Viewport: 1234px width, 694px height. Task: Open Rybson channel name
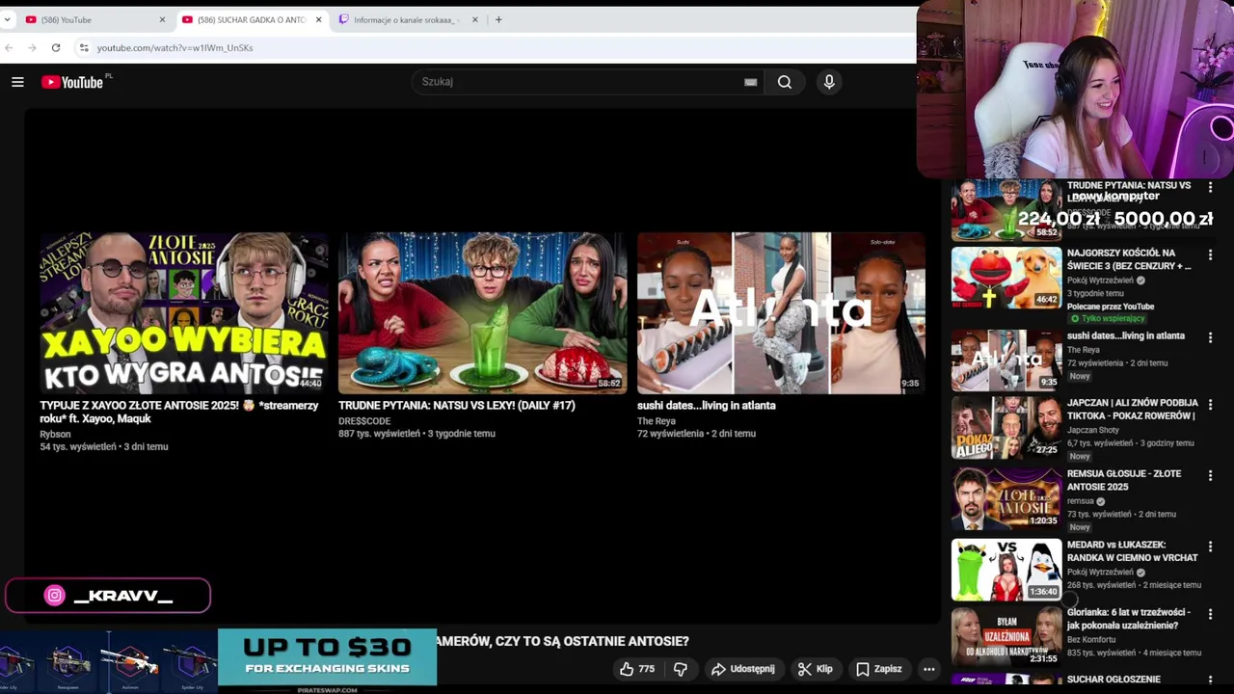coord(55,435)
